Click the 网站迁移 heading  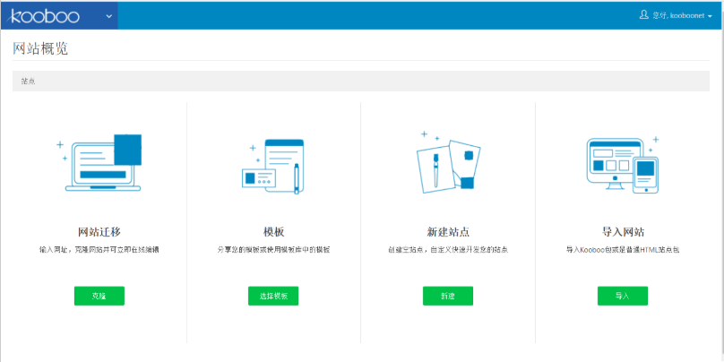coord(99,232)
